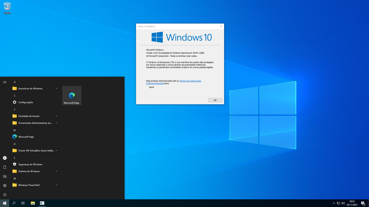369x207 pixels.
Task: Click the letter C header in app list
Action: pyautogui.click(x=15, y=96)
